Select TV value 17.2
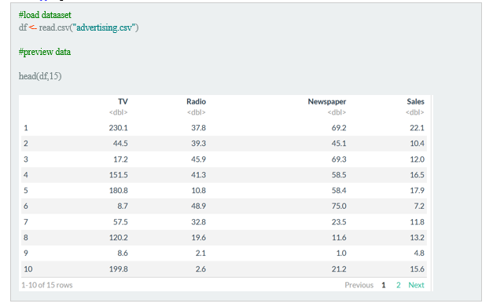 [x=120, y=159]
